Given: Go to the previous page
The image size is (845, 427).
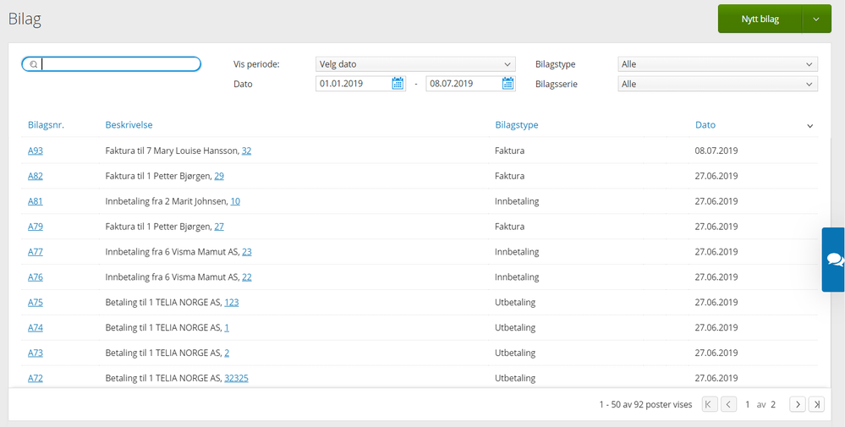Looking at the screenshot, I should point(728,404).
